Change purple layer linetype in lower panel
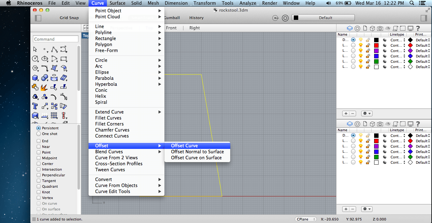This screenshot has width=432, height=223. pos(398,146)
